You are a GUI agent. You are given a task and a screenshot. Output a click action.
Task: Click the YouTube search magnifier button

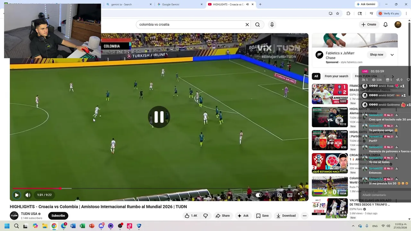[258, 24]
